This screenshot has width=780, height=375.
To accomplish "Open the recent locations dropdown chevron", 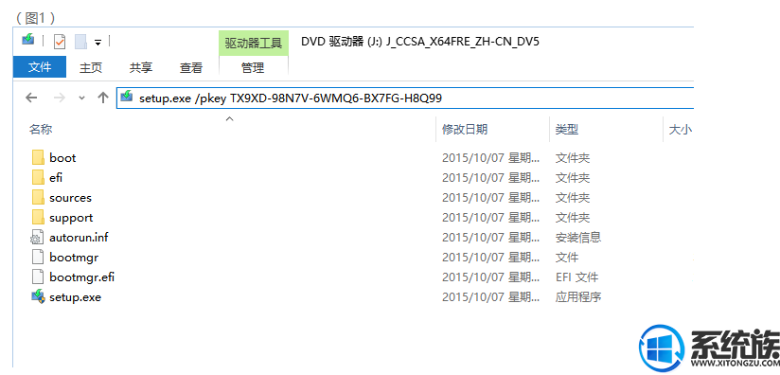I will pos(82,98).
